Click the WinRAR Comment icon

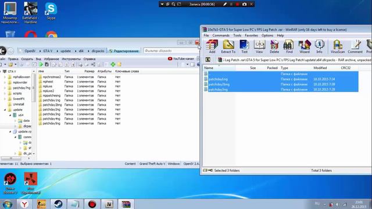coord(355,46)
